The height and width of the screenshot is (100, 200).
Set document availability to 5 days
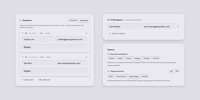(x=120, y=58)
